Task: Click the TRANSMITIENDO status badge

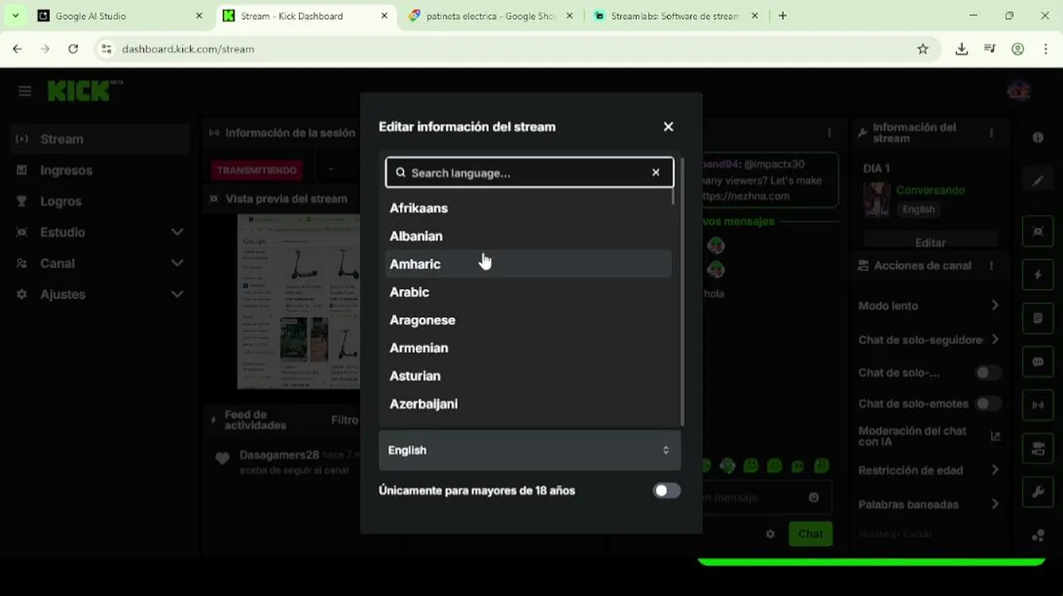Action: coord(257,171)
